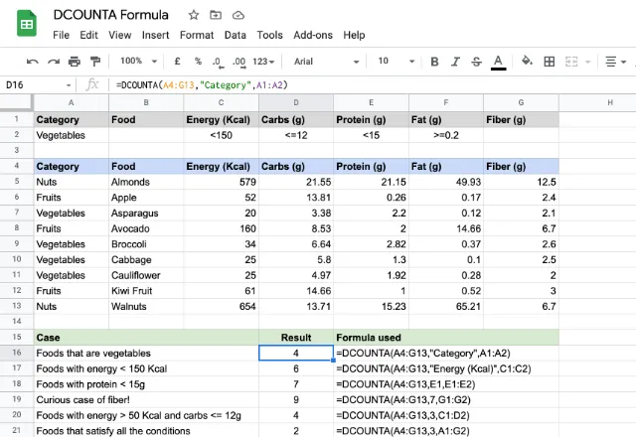The width and height of the screenshot is (636, 437).
Task: Select Kiwi Fruit cell
Action: pos(146,291)
